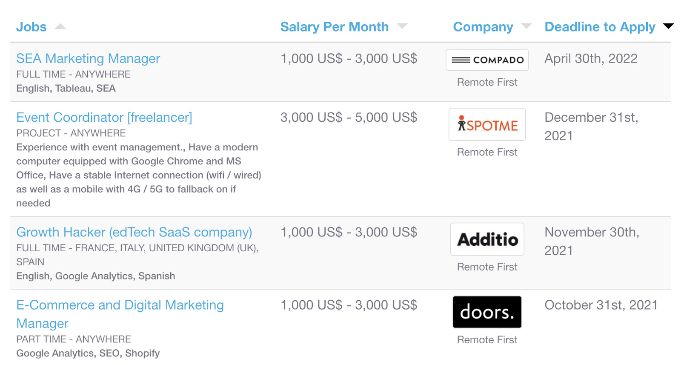This screenshot has height=365, width=681.
Task: Click the Salary Per Month header
Action: coord(334,27)
